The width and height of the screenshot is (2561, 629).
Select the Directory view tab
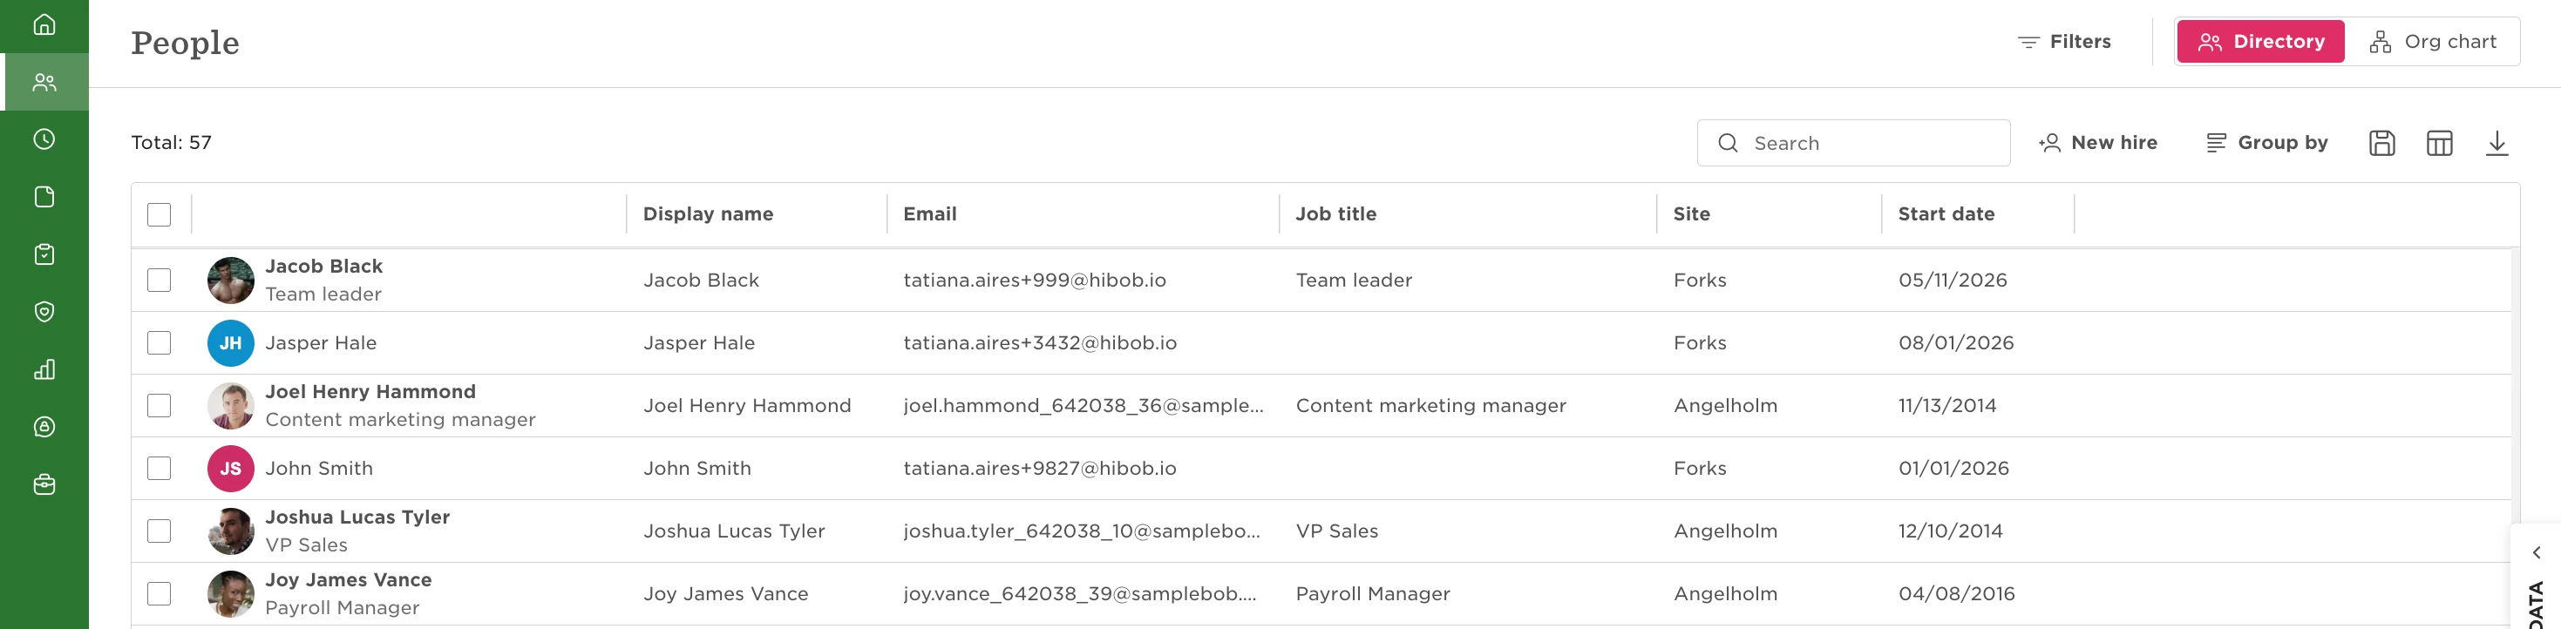point(2261,42)
